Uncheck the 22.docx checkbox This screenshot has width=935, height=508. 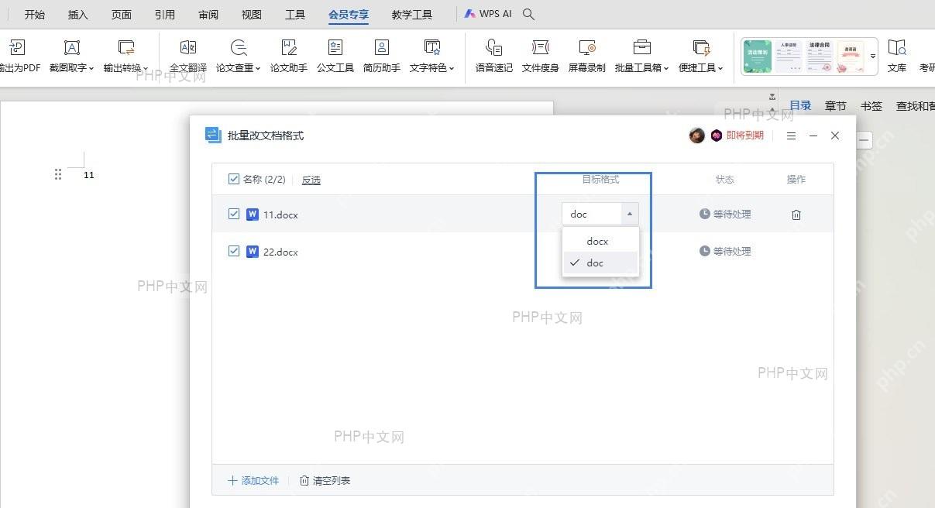[x=234, y=251]
